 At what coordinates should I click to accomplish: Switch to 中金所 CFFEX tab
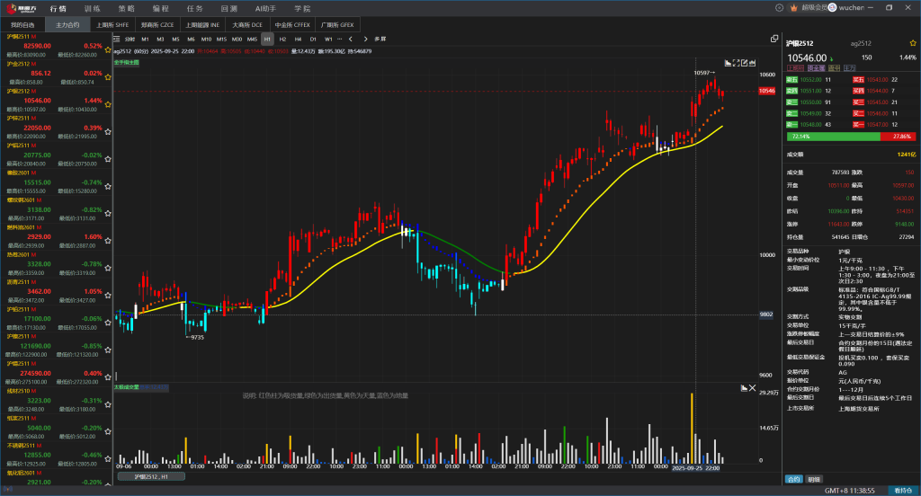pyautogui.click(x=292, y=24)
